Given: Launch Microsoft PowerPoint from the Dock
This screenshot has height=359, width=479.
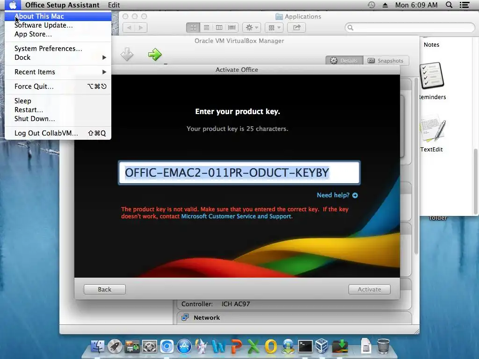Looking at the screenshot, I should 236,346.
